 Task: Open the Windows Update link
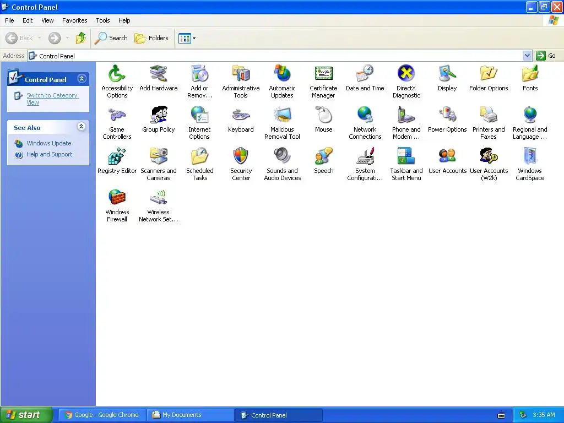click(48, 143)
